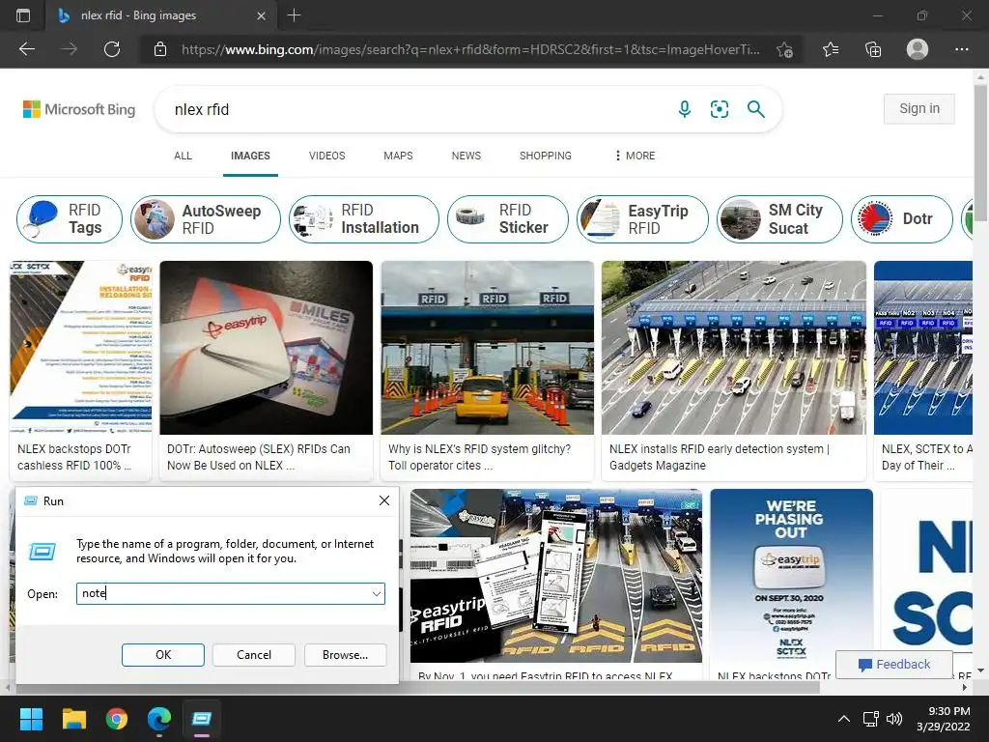This screenshot has width=989, height=742.
Task: Open visual search camera icon
Action: point(719,109)
